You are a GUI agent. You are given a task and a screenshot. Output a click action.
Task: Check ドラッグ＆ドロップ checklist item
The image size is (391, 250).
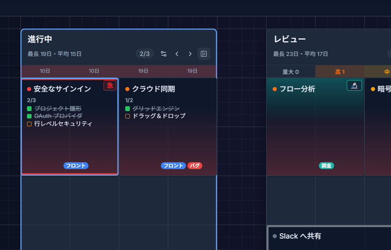[x=127, y=116]
